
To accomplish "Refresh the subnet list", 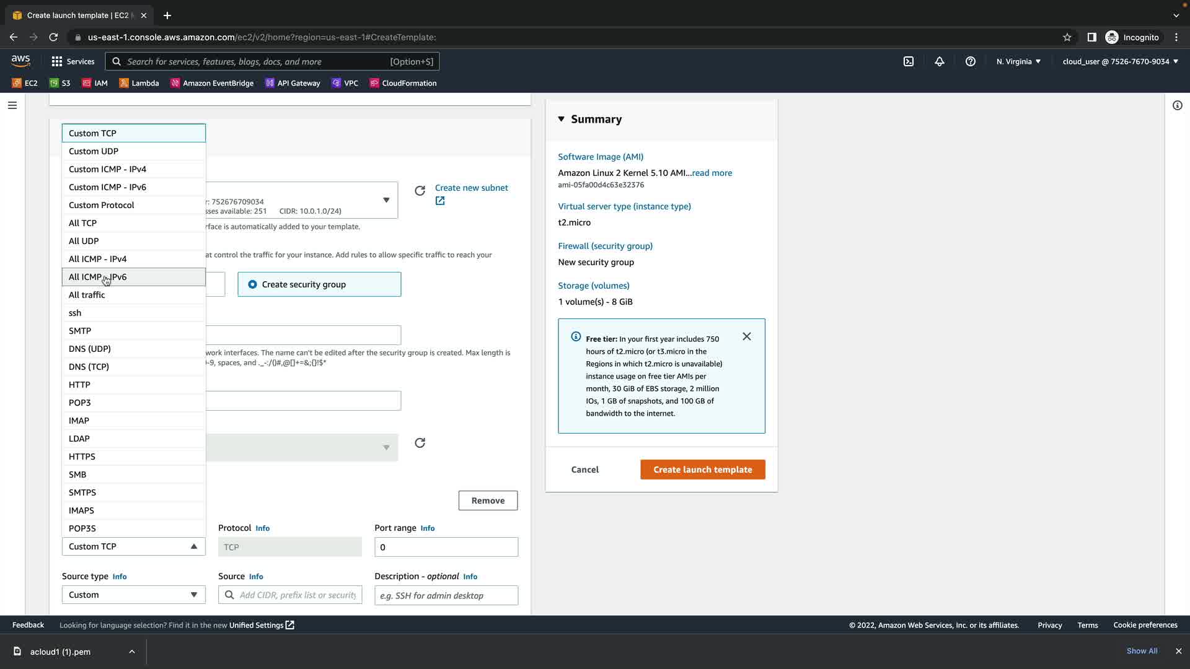I will 420,191.
